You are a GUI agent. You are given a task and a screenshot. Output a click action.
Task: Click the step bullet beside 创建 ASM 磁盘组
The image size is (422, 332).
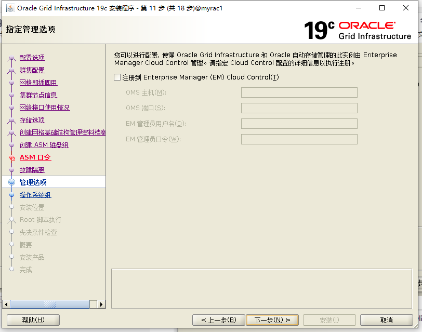(11, 145)
